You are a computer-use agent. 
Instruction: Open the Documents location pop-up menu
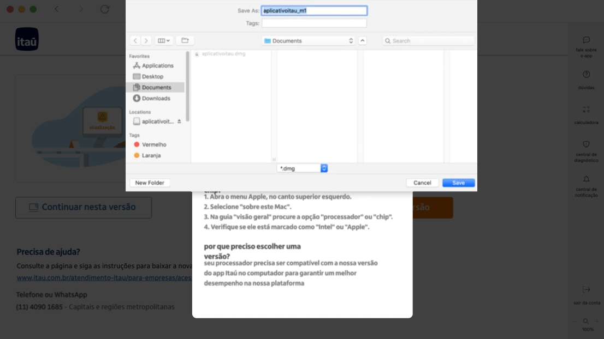pos(309,41)
